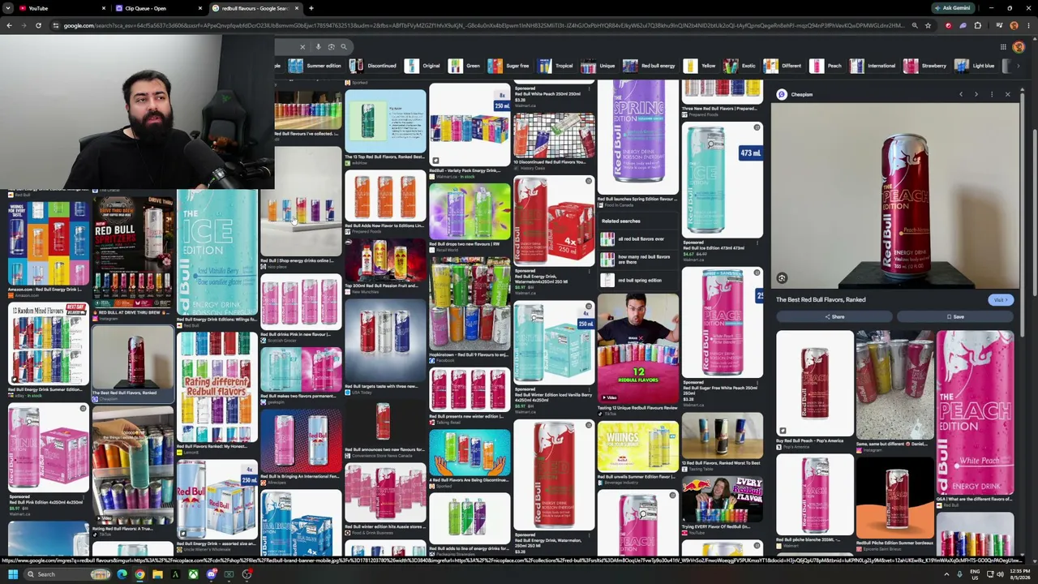The image size is (1038, 584).
Task: Bookmark this page with the star icon
Action: tap(928, 25)
